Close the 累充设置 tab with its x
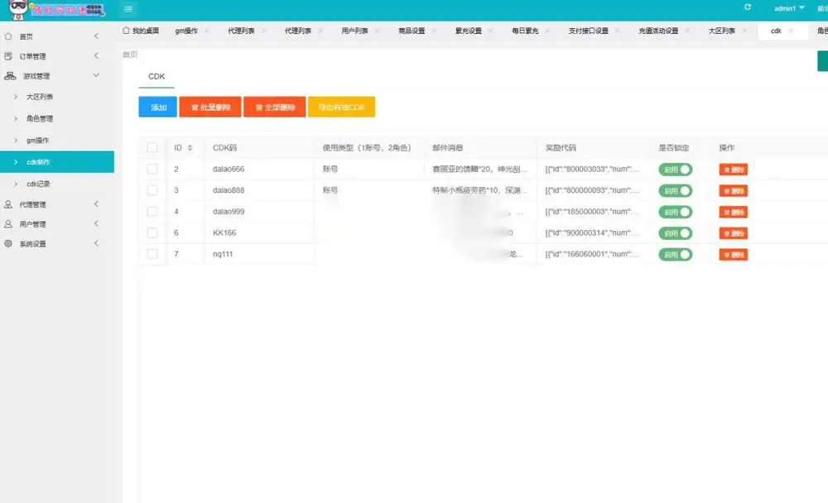Screen dimensions: 828x503 (490, 31)
